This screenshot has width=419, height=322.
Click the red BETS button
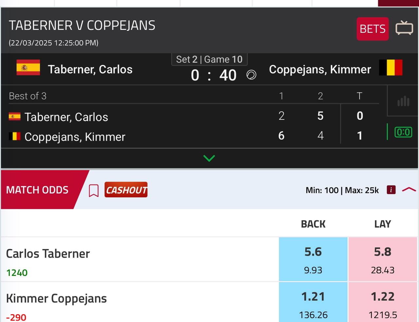[373, 29]
